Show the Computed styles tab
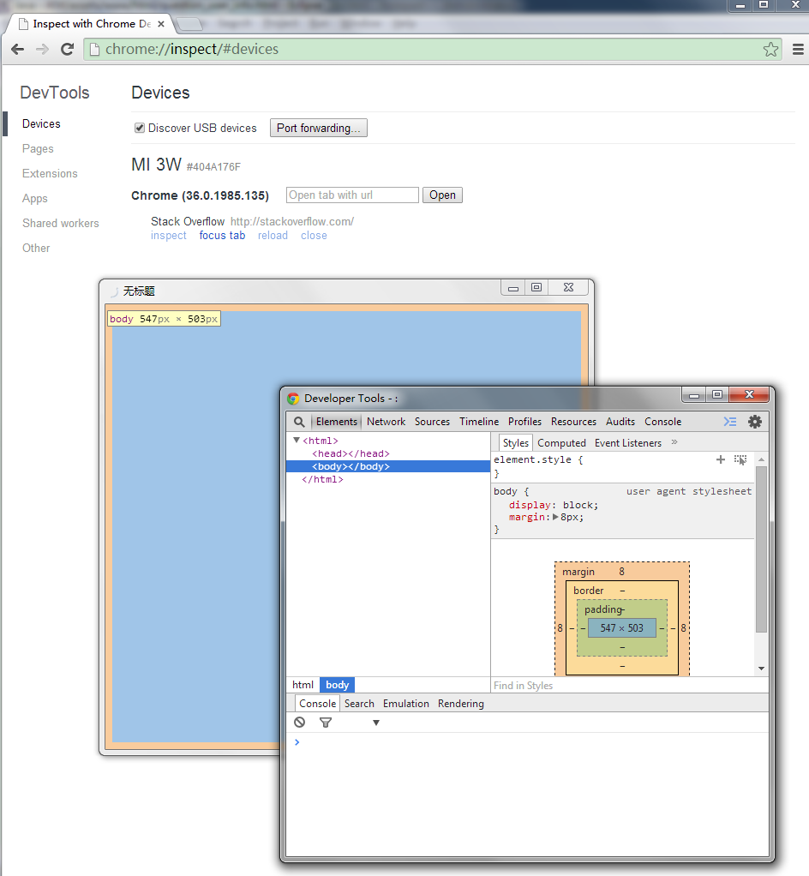The width and height of the screenshot is (809, 876). pyautogui.click(x=561, y=443)
